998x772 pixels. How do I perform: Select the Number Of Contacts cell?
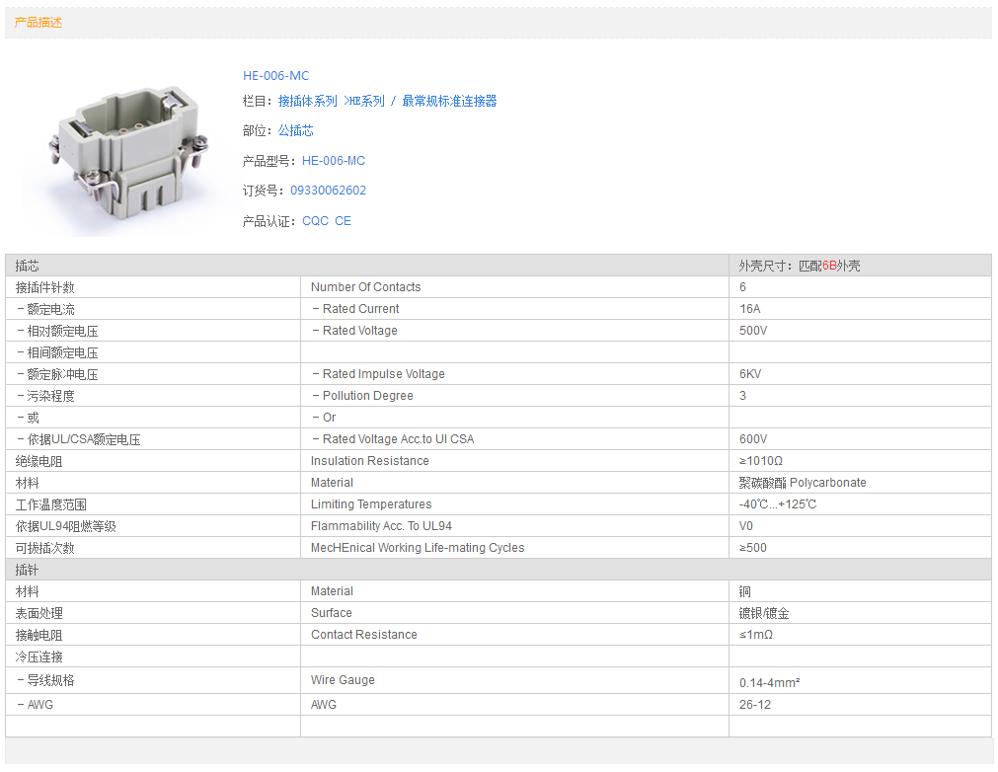365,287
